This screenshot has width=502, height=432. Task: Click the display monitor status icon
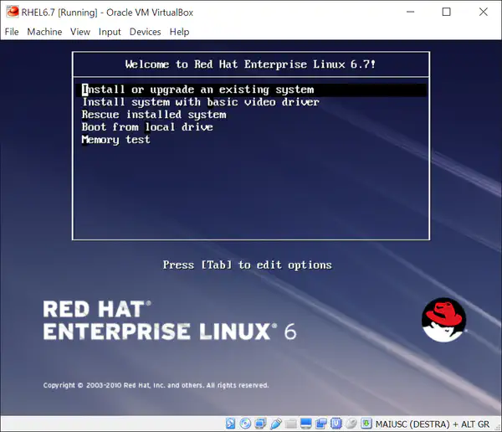pyautogui.click(x=305, y=424)
